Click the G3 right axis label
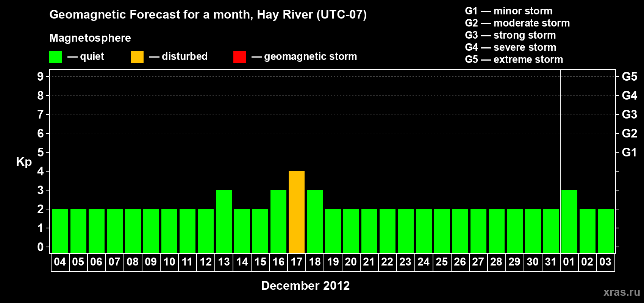The height and width of the screenshot is (303, 644). tap(630, 114)
